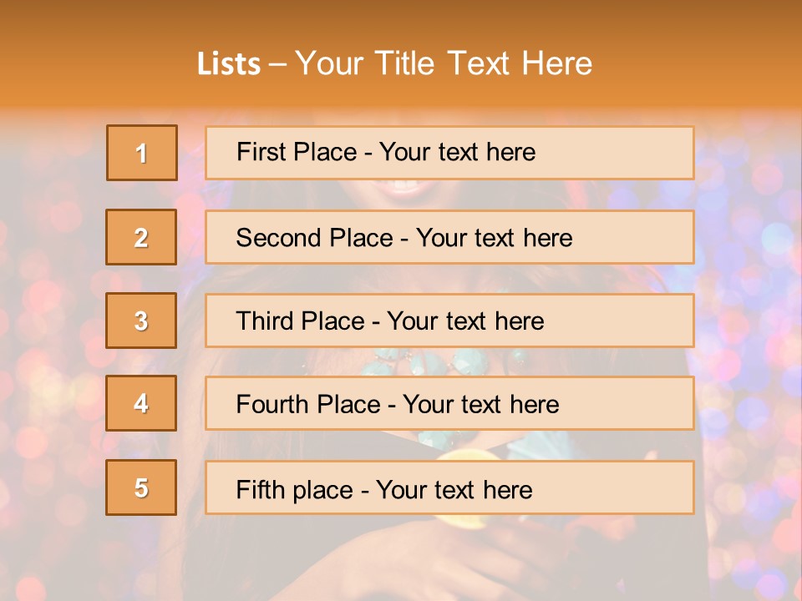The image size is (802, 601).
Task: Select the 'Second Place - Your text here' box
Action: pos(449,237)
